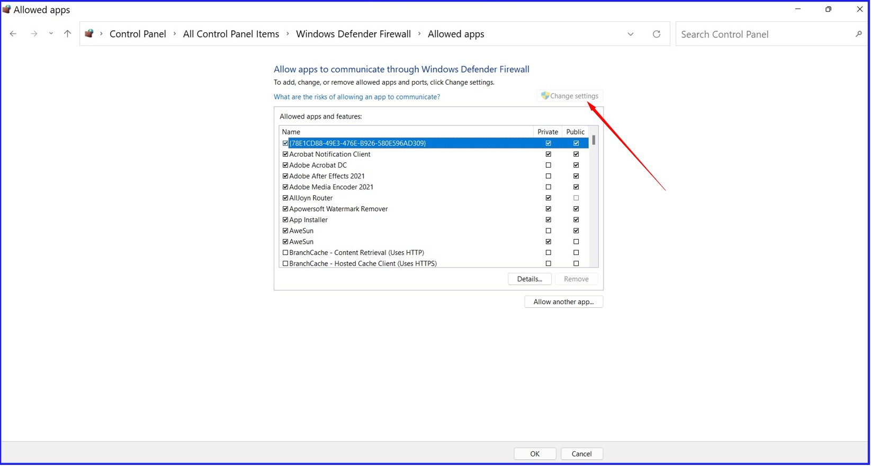
Task: Open the Control Panel breadcrumb
Action: click(x=138, y=34)
